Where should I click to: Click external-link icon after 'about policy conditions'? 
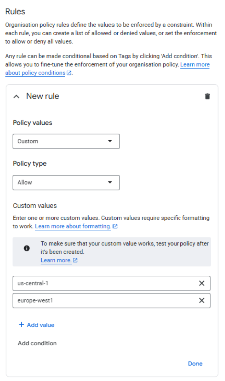(x=69, y=73)
